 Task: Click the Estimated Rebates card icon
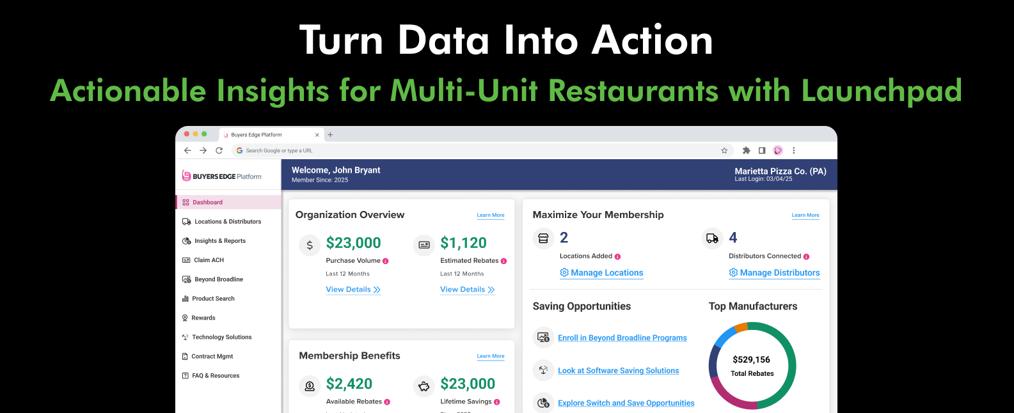[424, 245]
